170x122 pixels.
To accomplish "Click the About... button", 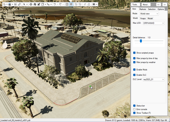I will [x=146, y=4].
